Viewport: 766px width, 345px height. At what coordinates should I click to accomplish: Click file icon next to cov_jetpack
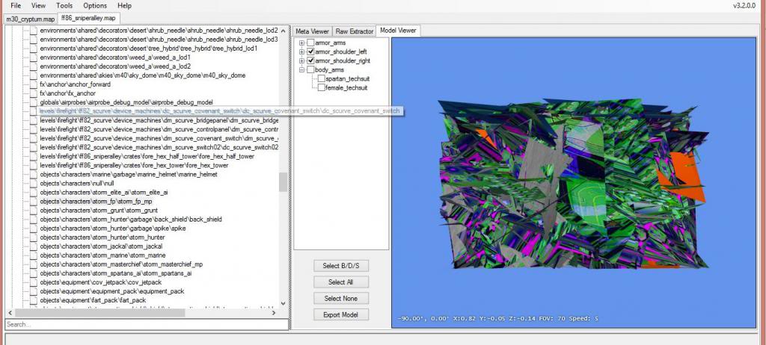point(34,282)
